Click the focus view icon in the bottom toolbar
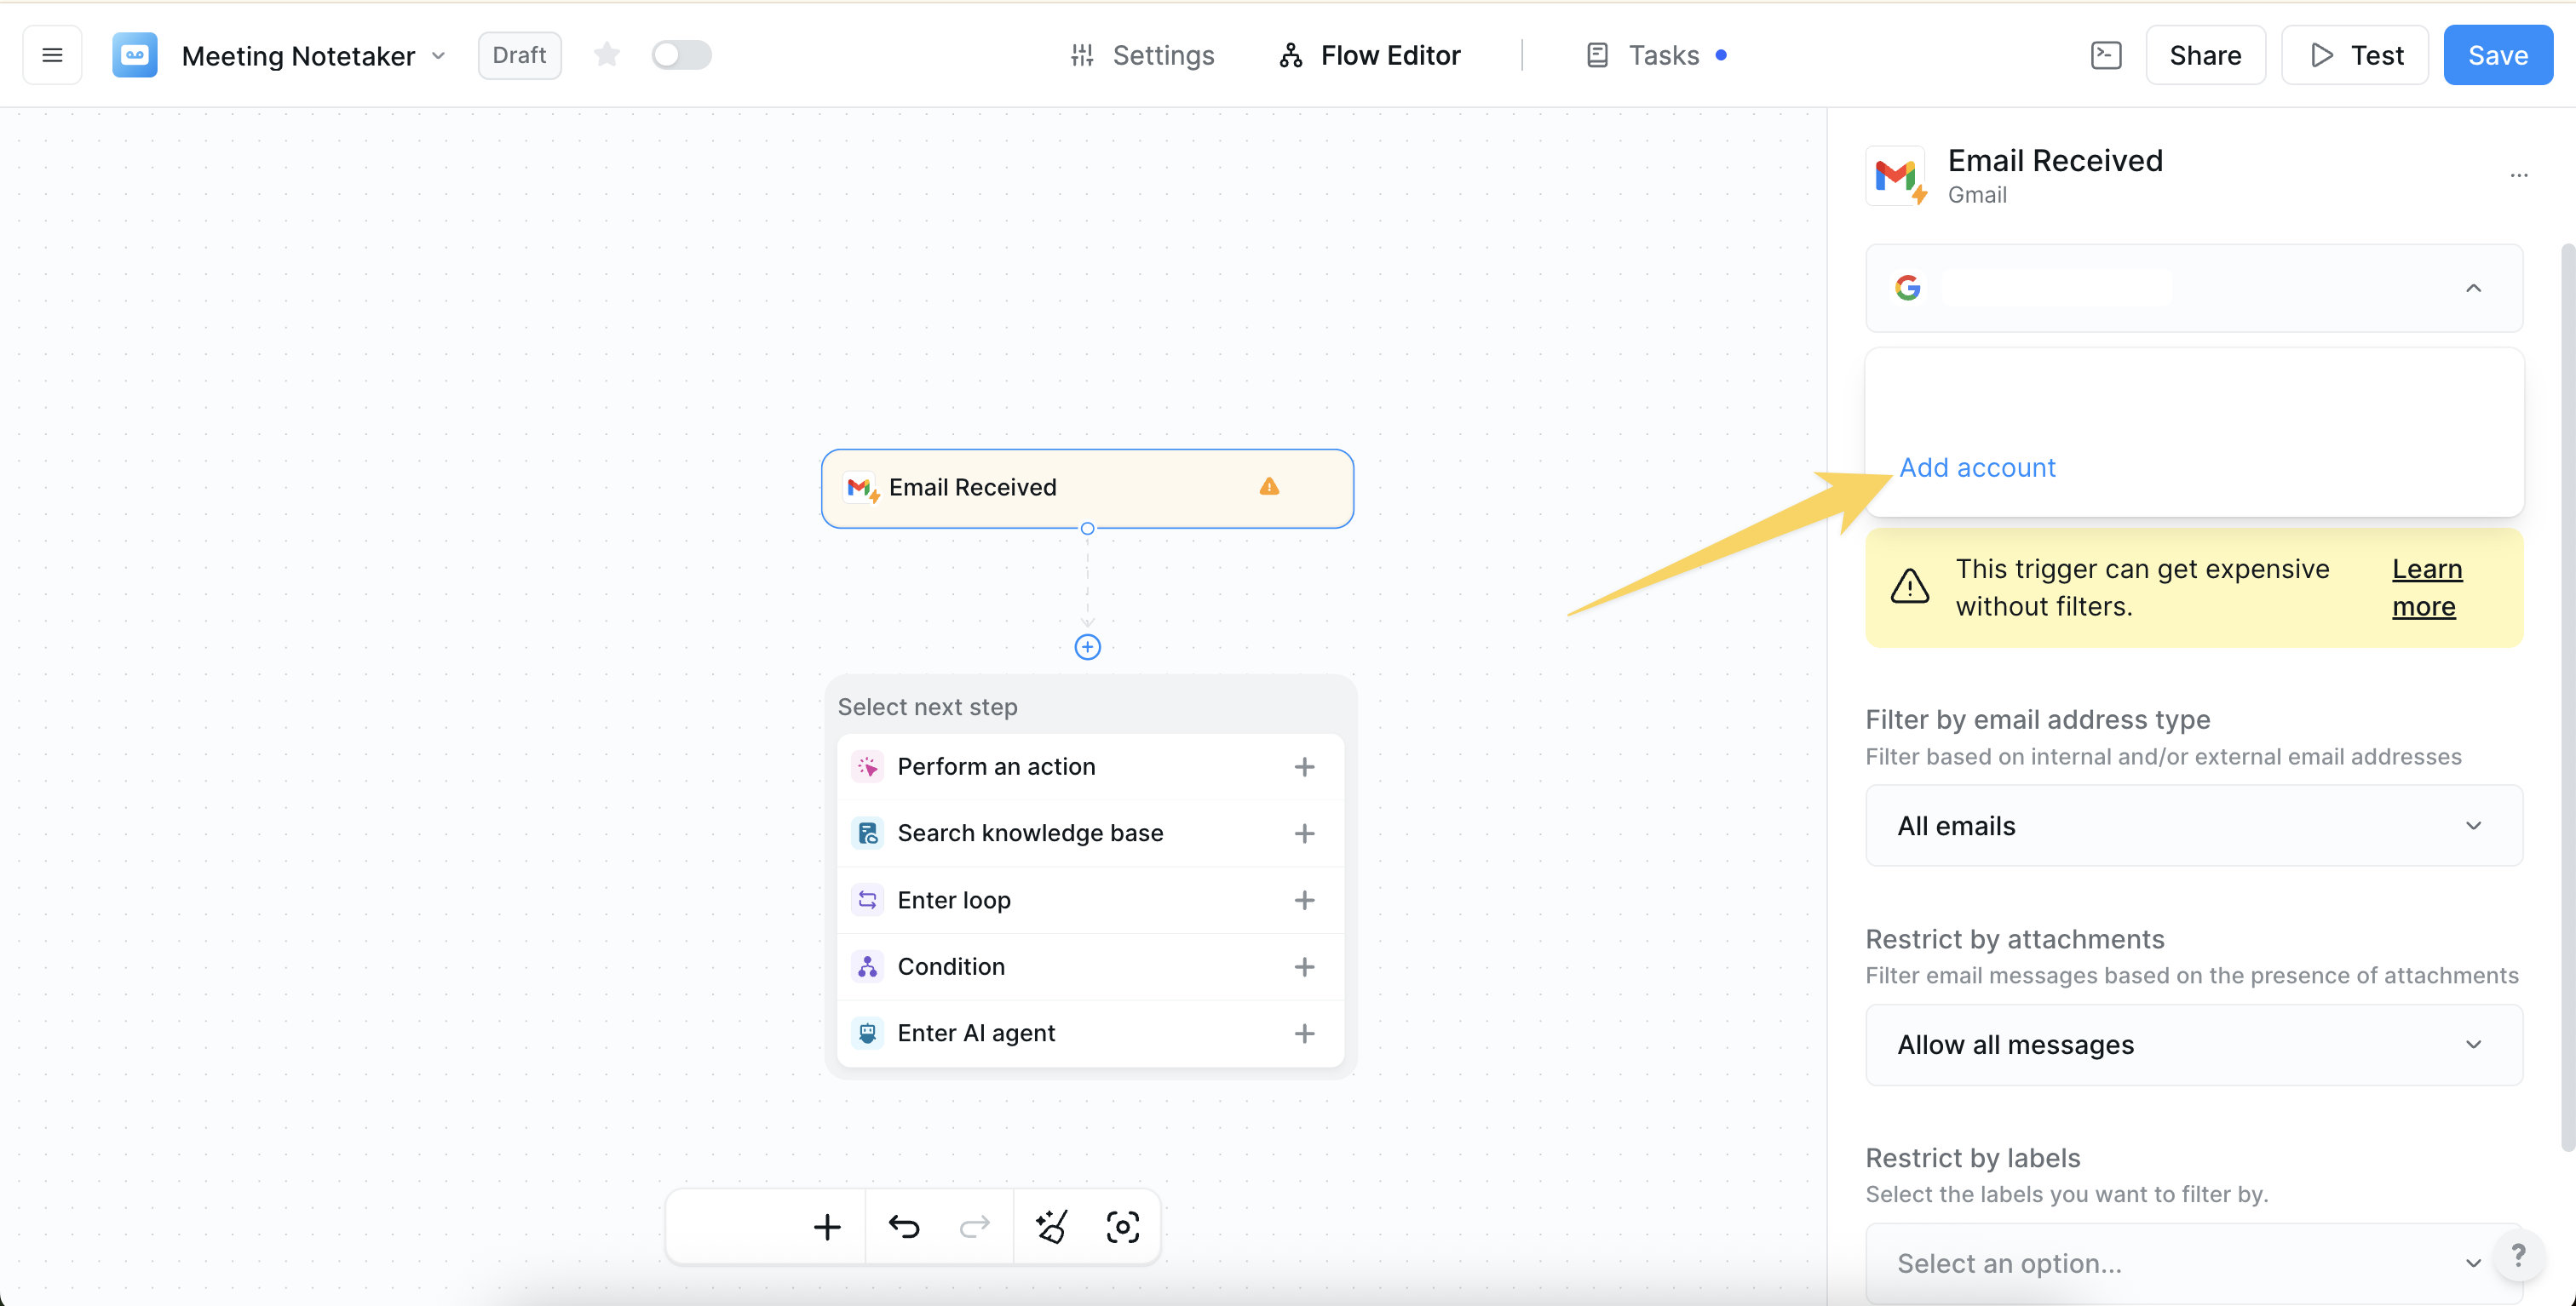2576x1306 pixels. click(1123, 1226)
